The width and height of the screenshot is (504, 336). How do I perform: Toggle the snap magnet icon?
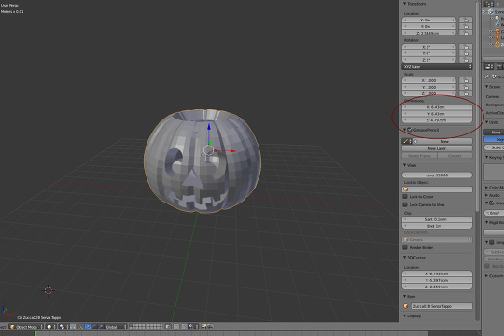(185, 327)
